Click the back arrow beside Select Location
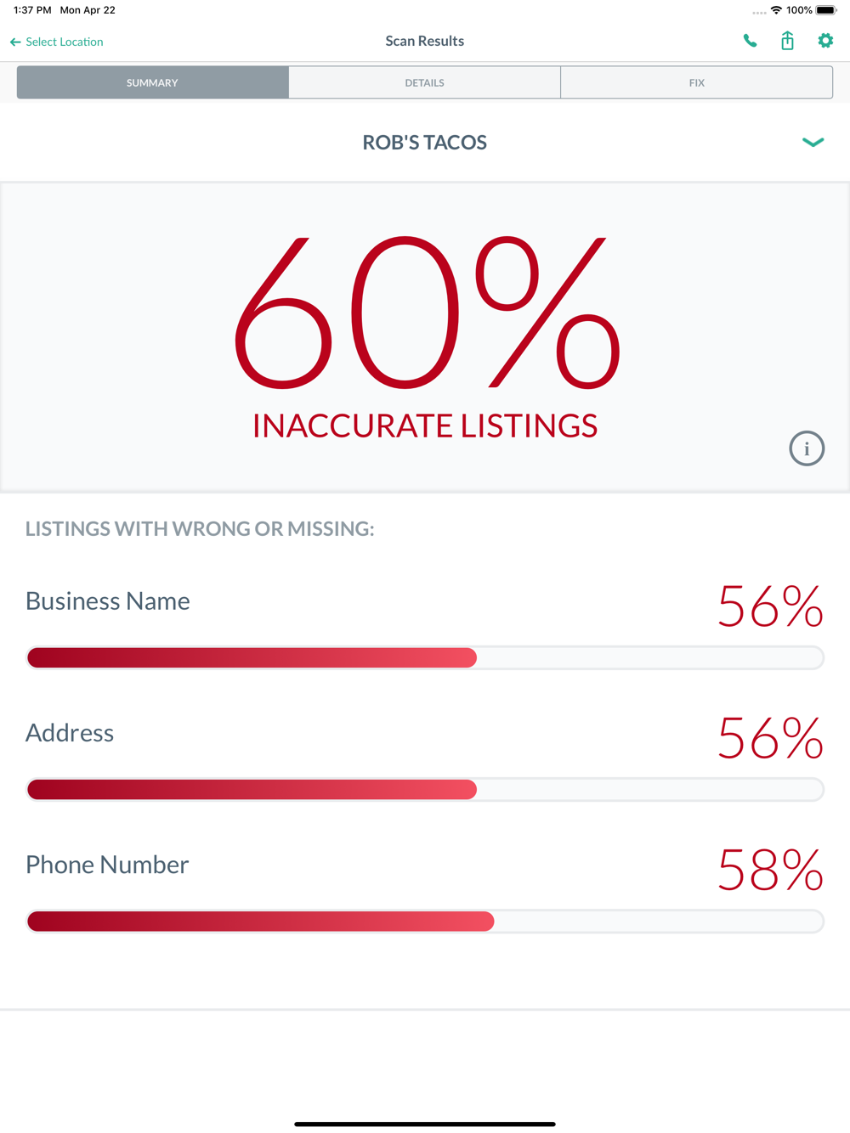Viewport: 850px width, 1133px height. point(15,42)
